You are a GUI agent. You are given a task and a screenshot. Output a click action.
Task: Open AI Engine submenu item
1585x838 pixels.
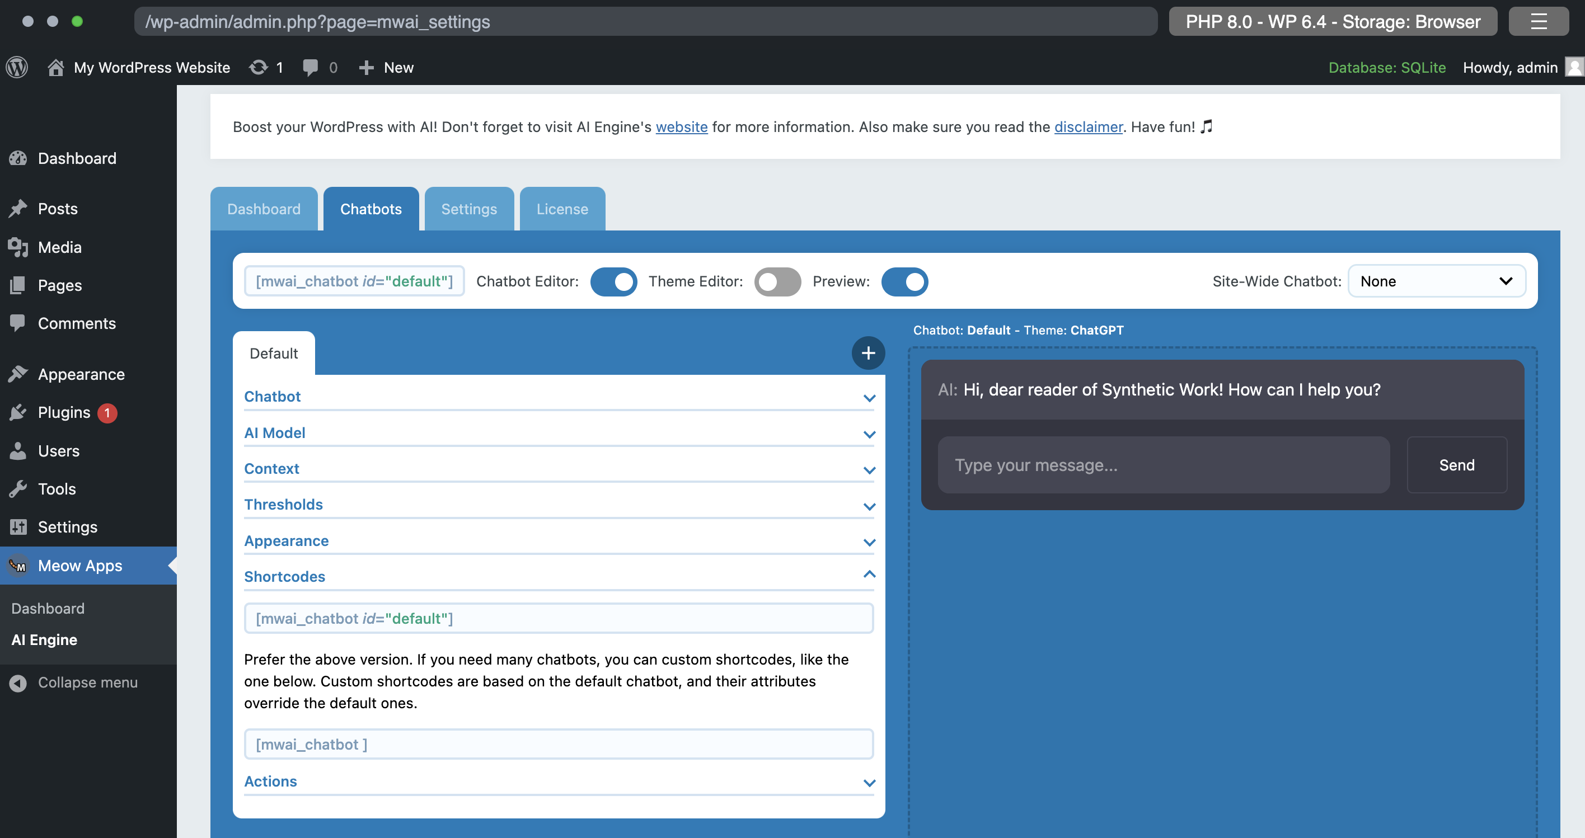[x=44, y=639]
